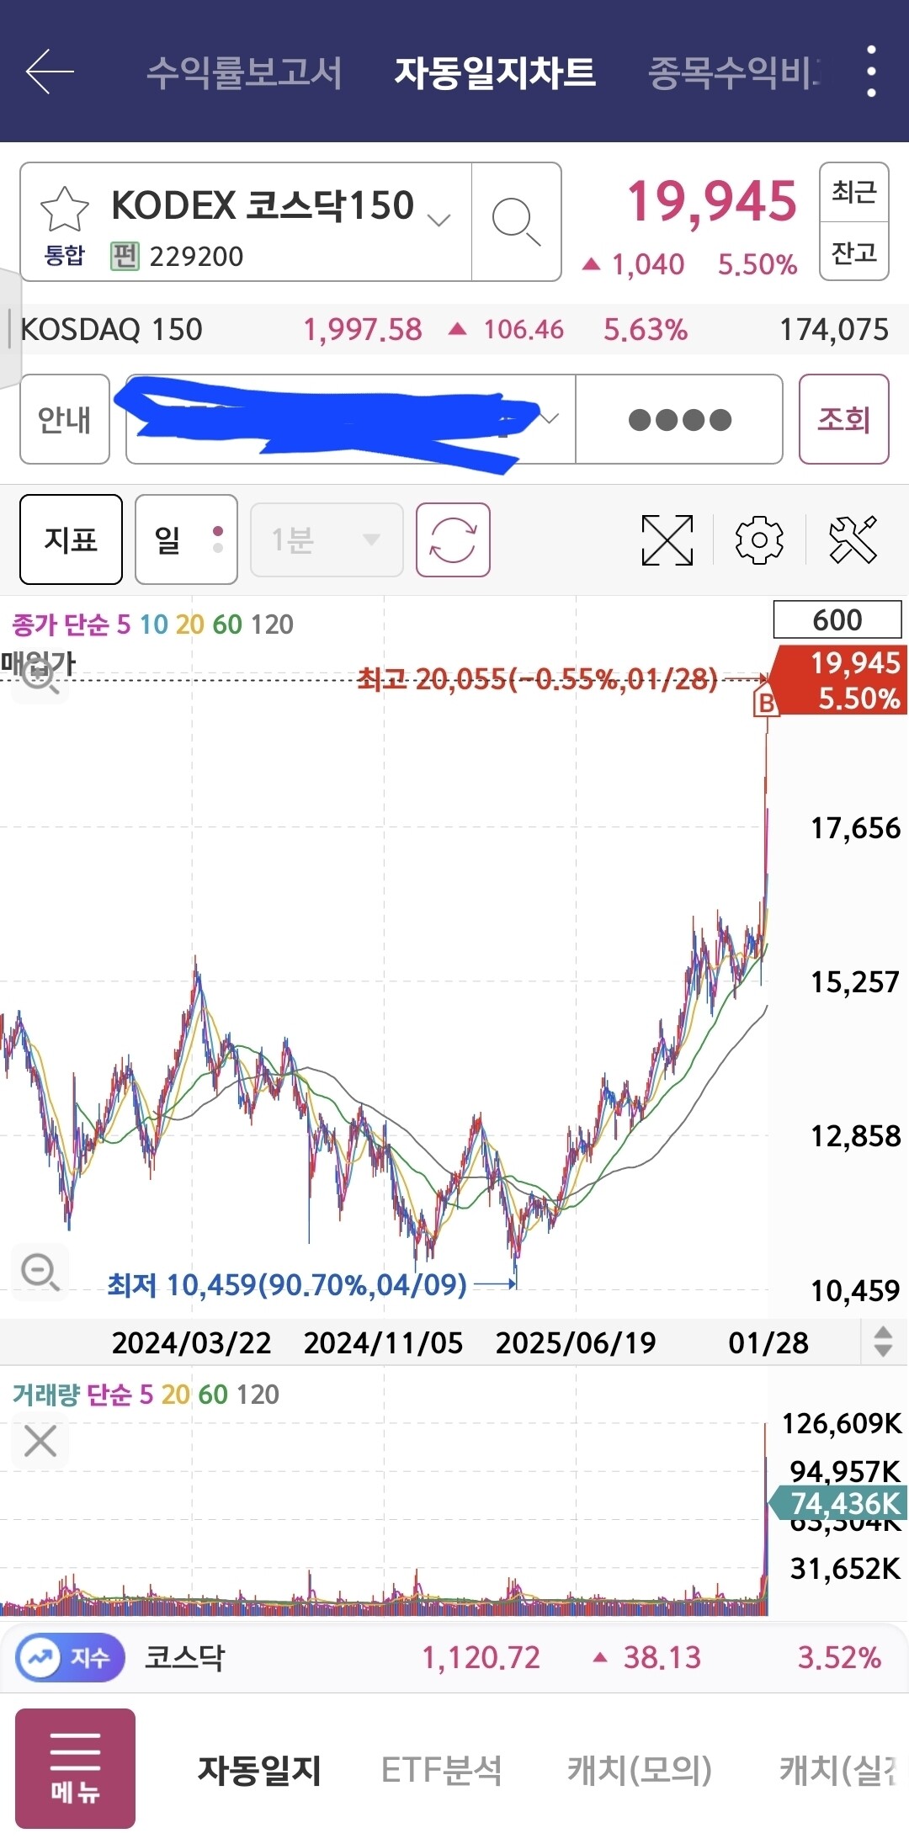
Task: Expand the chart to fullscreen
Action: coord(667,540)
